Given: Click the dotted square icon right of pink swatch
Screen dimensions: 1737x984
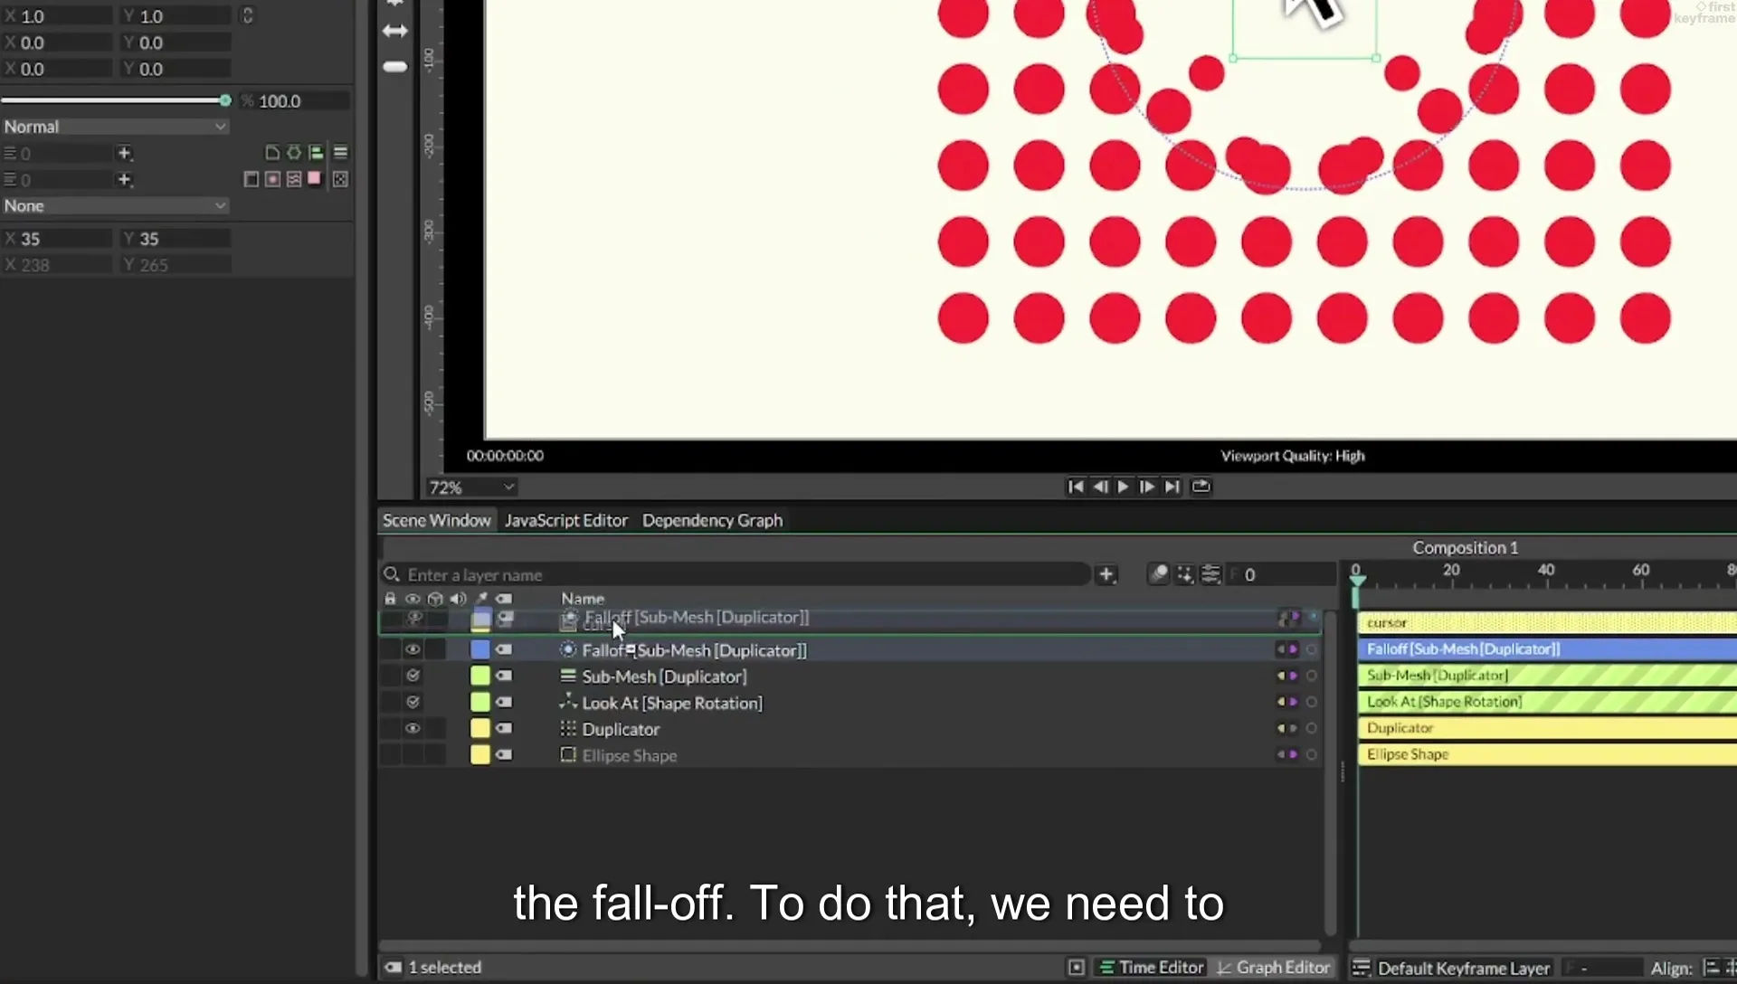Looking at the screenshot, I should pyautogui.click(x=340, y=179).
